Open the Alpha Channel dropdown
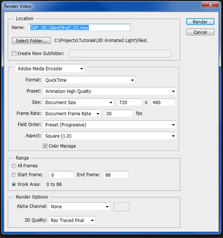 [79, 207]
